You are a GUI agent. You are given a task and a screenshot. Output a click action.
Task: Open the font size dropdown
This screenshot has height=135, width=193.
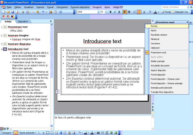[x=106, y=12]
